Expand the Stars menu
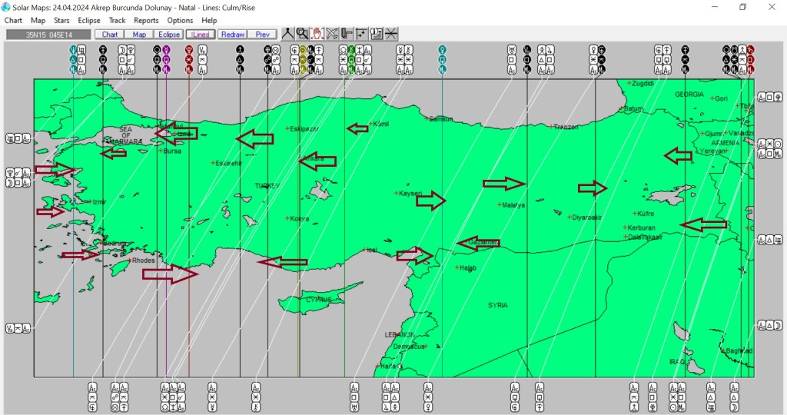 (x=61, y=21)
